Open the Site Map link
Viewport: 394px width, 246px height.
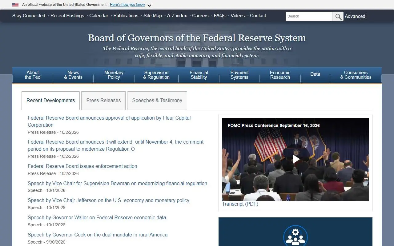click(153, 16)
